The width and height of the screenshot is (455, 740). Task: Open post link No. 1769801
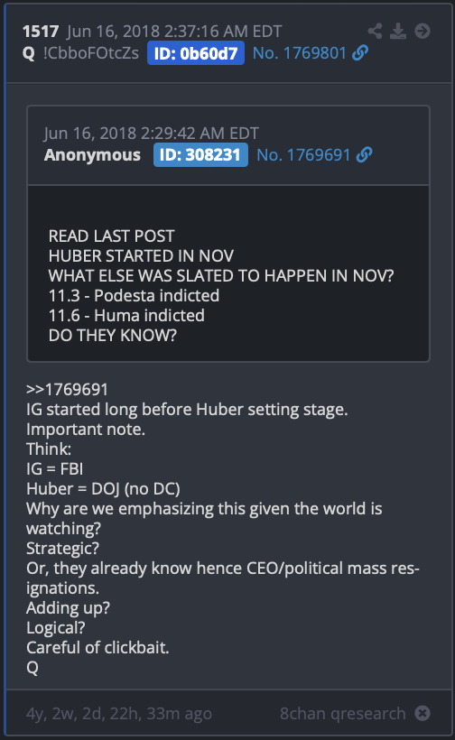coord(300,53)
